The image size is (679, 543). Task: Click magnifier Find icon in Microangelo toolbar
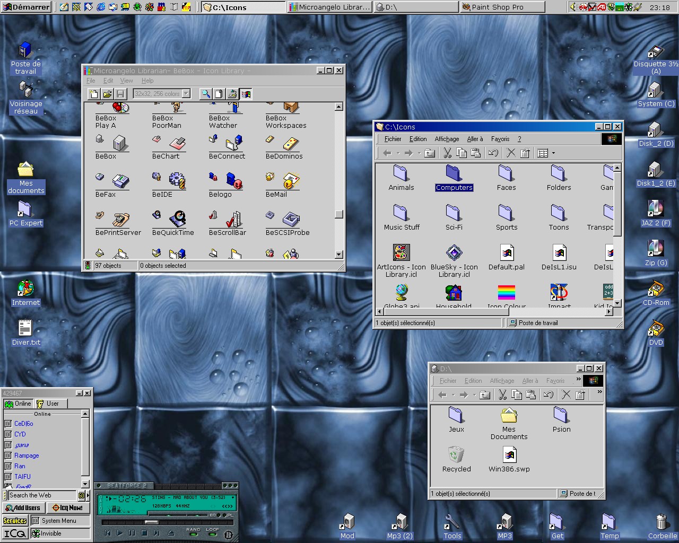(206, 94)
